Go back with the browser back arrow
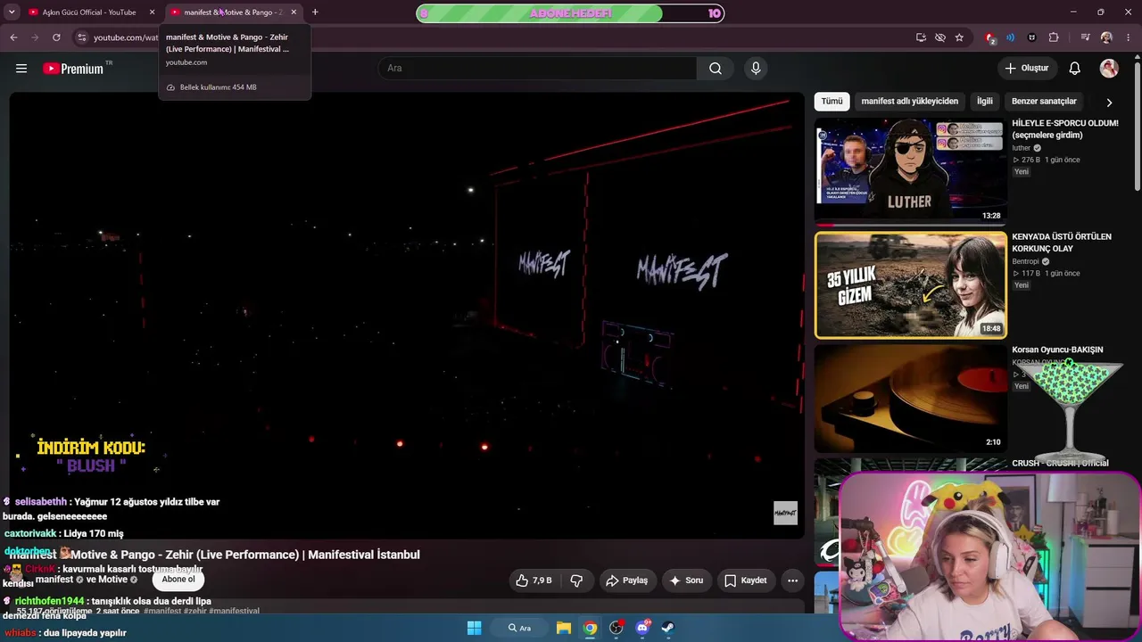 click(x=13, y=37)
